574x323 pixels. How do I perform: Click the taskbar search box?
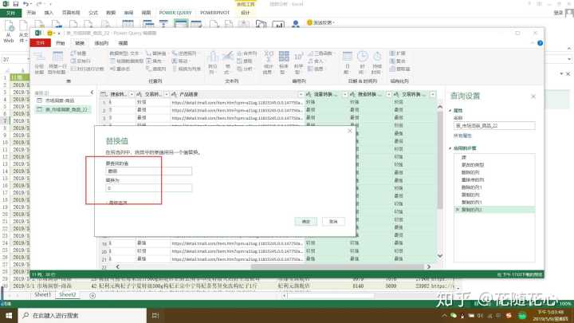80,315
